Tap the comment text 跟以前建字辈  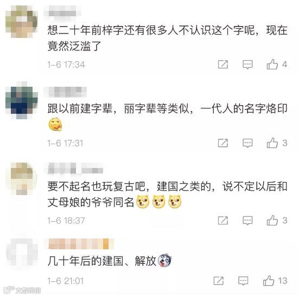tap(80, 108)
